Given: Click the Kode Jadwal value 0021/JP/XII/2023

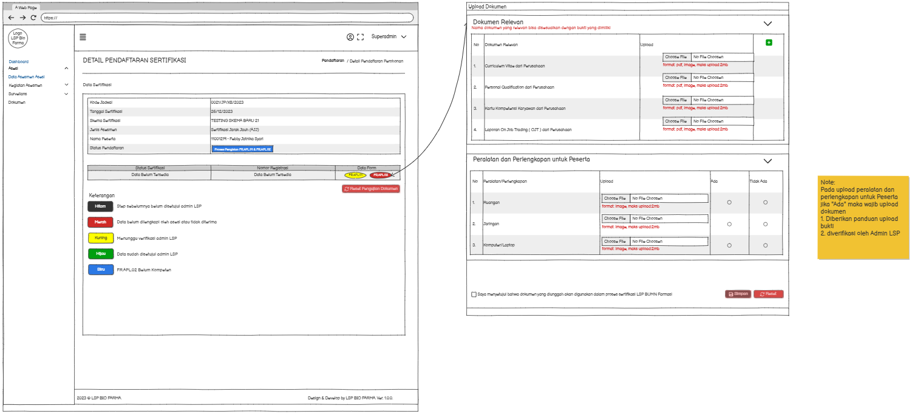Looking at the screenshot, I should 227,103.
